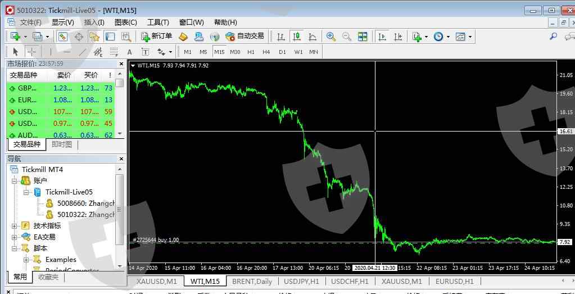Select the Fibonacci Retracement tool
The height and width of the screenshot is (294, 575).
pyautogui.click(x=114, y=52)
